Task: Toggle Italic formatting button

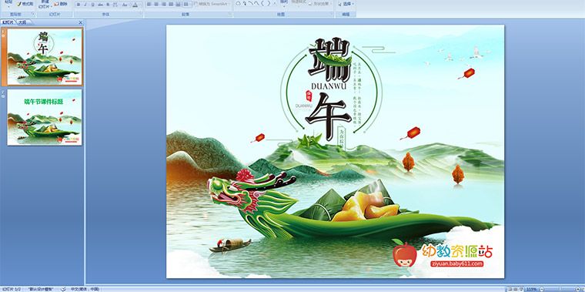Action: click(x=85, y=5)
